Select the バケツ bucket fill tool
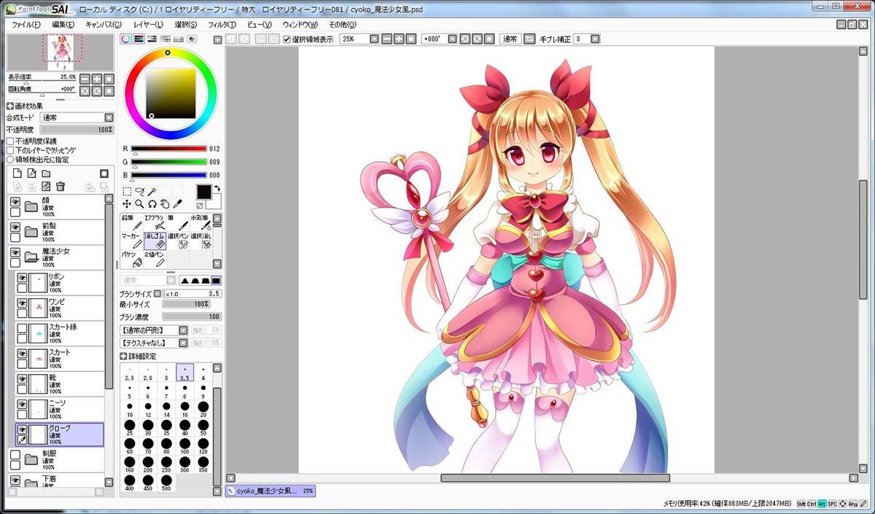Screen dimensions: 875x514 (131, 259)
